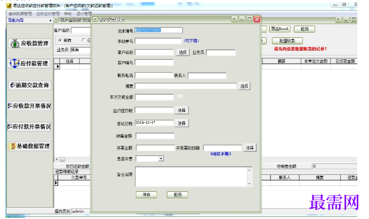369x219 pixels.
Task: Maximize the 客户欠款登记 dialog
Action: pyautogui.click(x=250, y=19)
